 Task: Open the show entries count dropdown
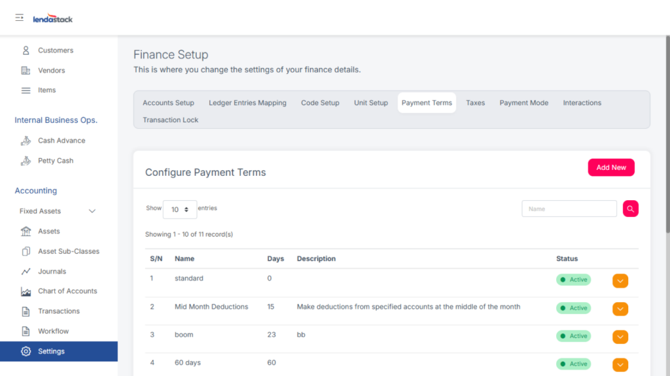point(179,209)
